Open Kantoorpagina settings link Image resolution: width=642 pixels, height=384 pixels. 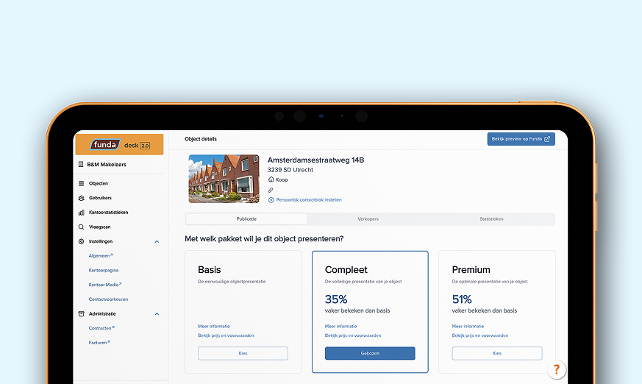coord(104,270)
